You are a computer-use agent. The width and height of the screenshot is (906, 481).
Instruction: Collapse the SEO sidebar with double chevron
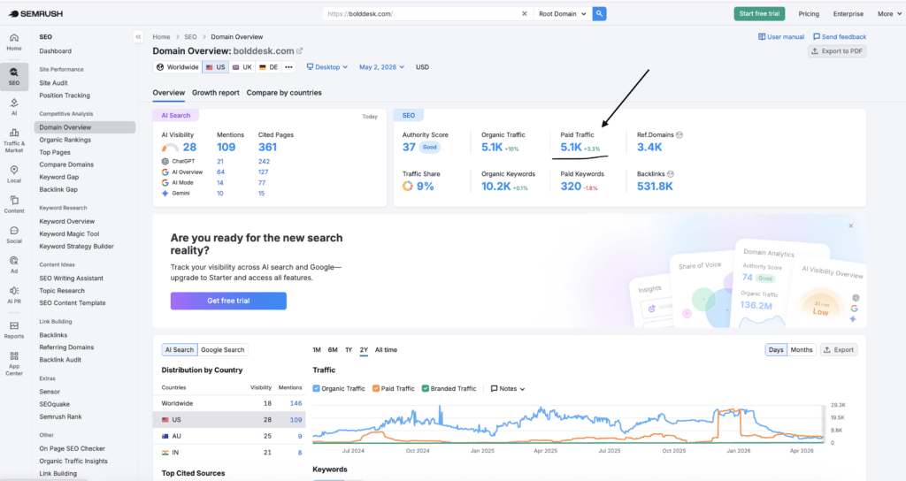[x=138, y=37]
